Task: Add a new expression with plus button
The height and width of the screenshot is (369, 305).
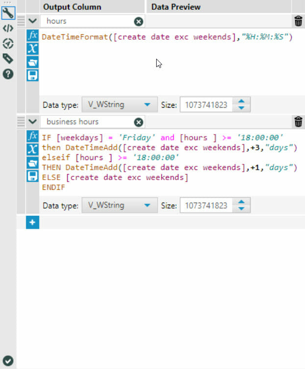Action: pos(32,223)
